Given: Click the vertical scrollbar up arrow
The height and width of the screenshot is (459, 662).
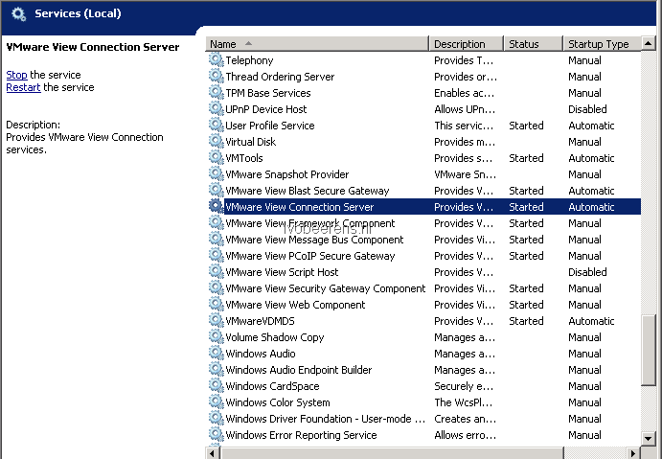Looking at the screenshot, I should coord(648,43).
